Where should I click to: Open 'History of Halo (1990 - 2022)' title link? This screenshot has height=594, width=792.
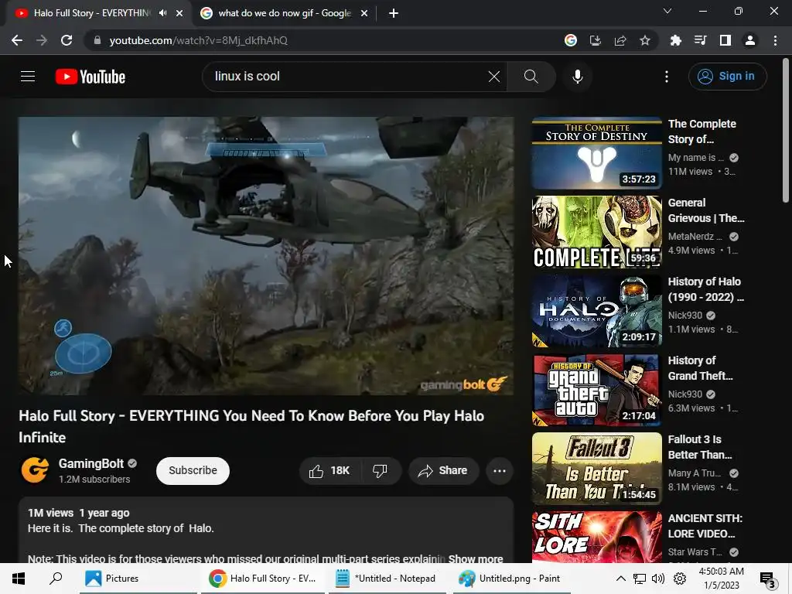(x=705, y=289)
